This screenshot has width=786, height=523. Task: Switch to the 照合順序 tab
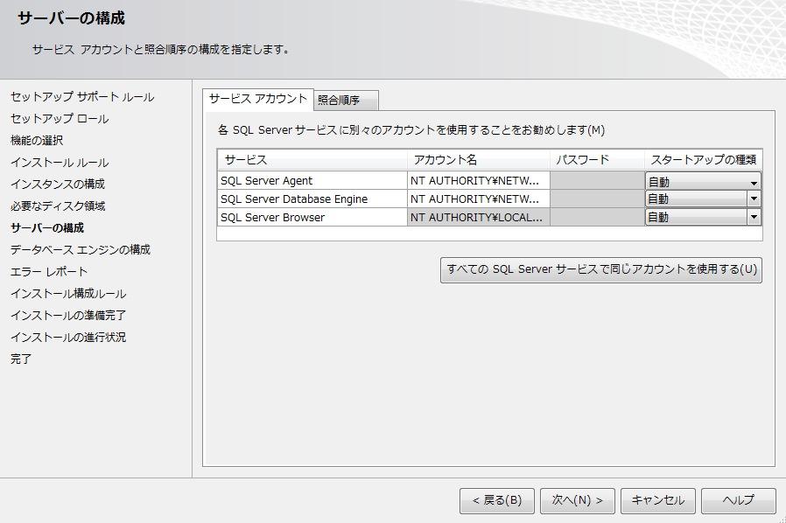coord(346,101)
